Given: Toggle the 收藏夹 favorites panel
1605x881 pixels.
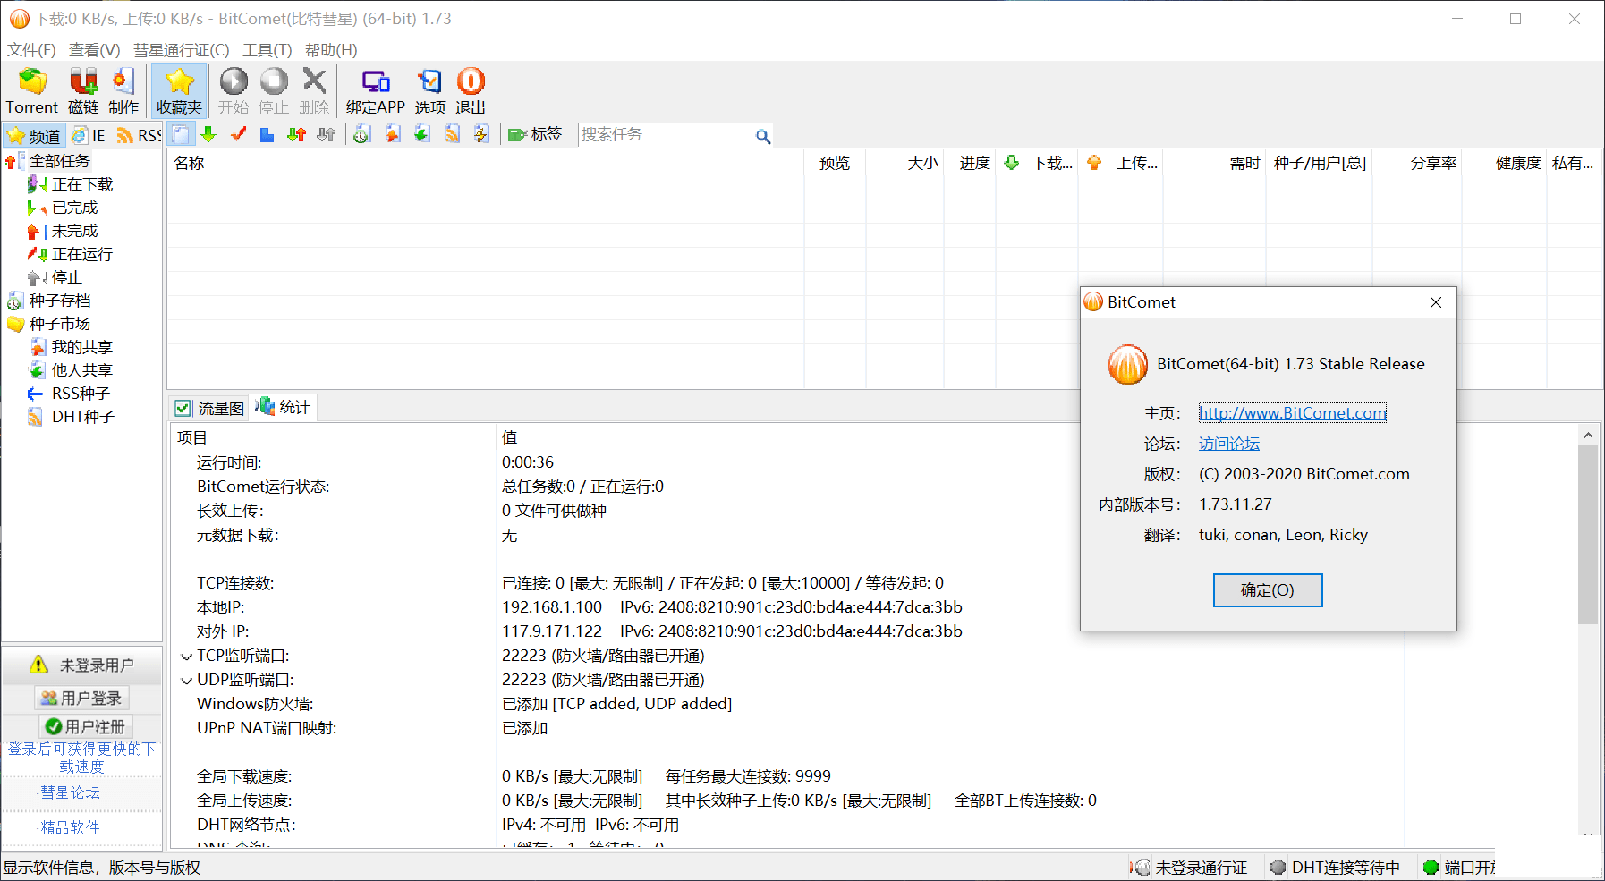Looking at the screenshot, I should pos(180,91).
